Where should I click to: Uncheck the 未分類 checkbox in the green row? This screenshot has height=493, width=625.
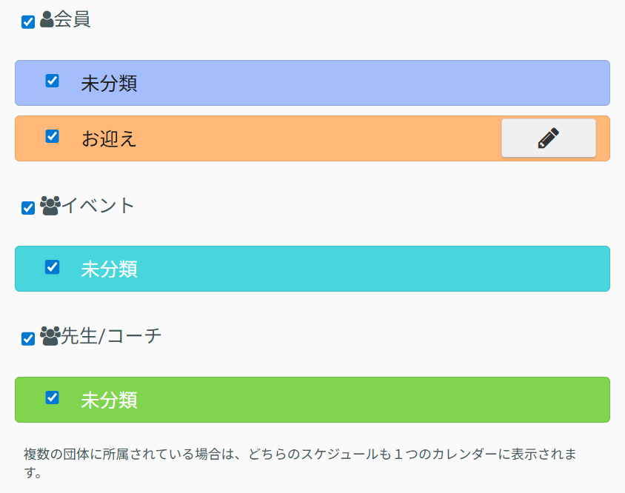coord(52,398)
